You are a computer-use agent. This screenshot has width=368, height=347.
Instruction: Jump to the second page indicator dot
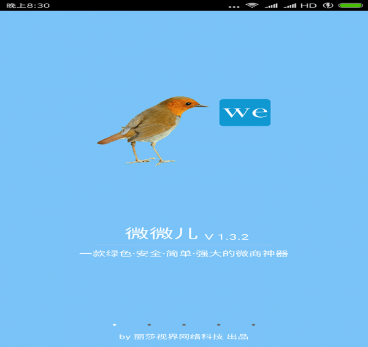(149, 324)
